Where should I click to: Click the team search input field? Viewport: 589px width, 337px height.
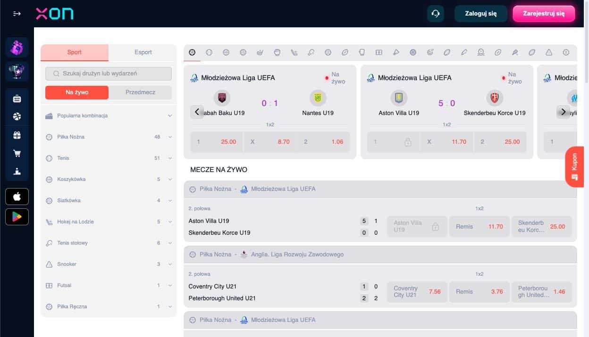coord(109,74)
